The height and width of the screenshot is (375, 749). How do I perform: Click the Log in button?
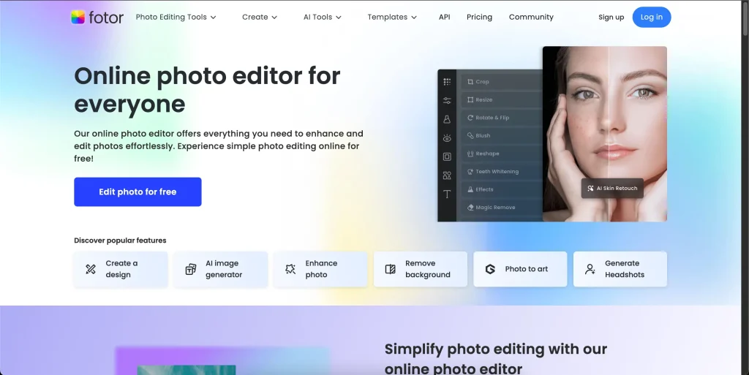tap(652, 17)
